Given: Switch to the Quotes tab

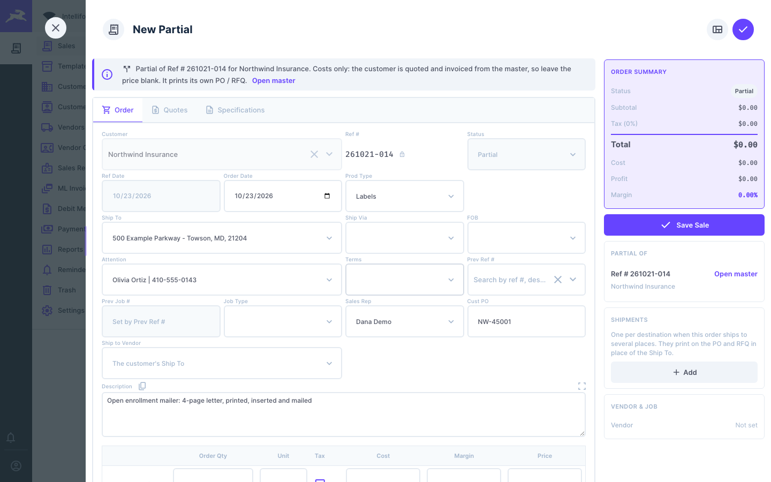Looking at the screenshot, I should click(170, 110).
